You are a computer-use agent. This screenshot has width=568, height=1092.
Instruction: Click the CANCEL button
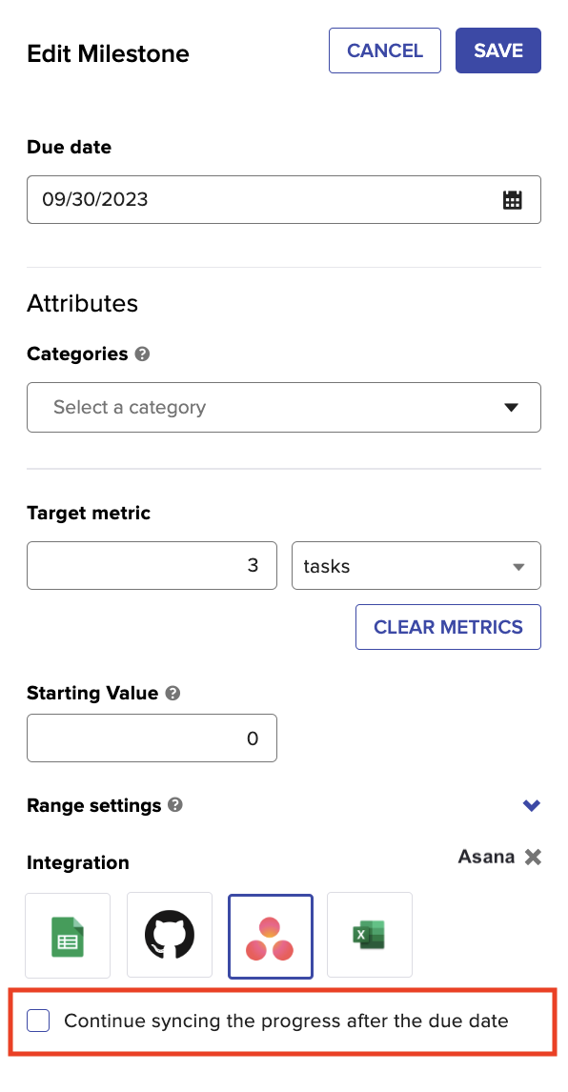[x=385, y=51]
